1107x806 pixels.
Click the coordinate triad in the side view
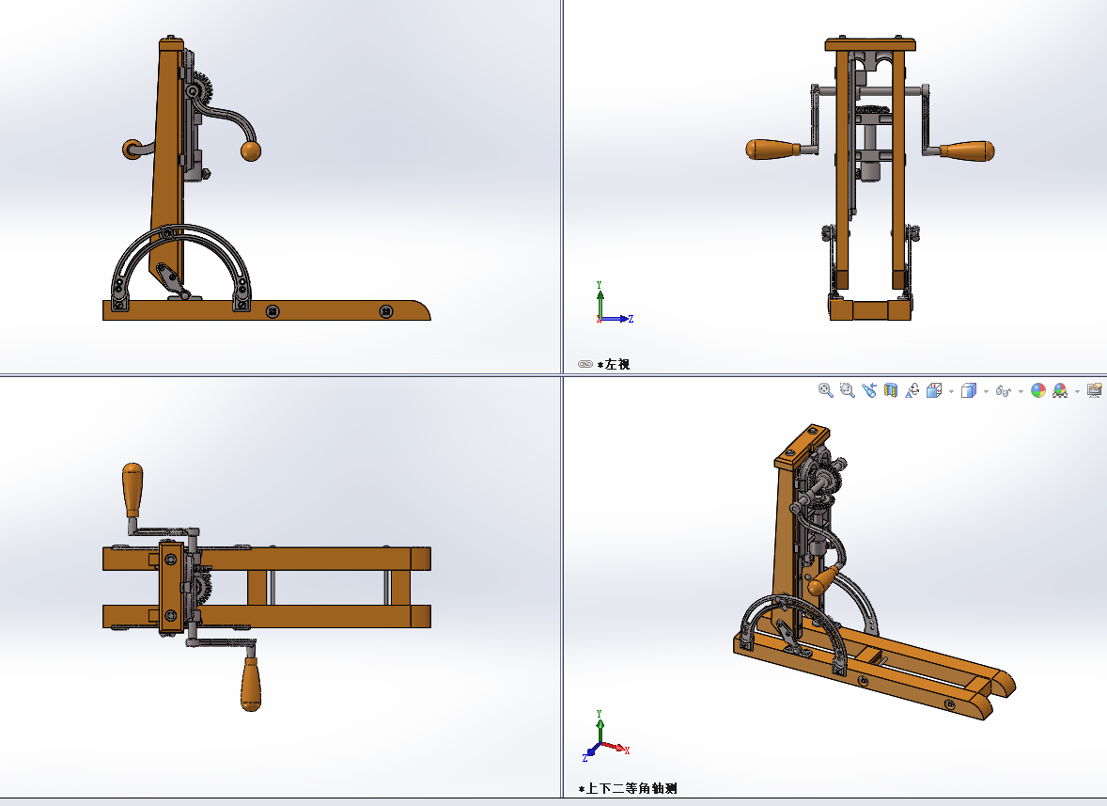click(614, 302)
